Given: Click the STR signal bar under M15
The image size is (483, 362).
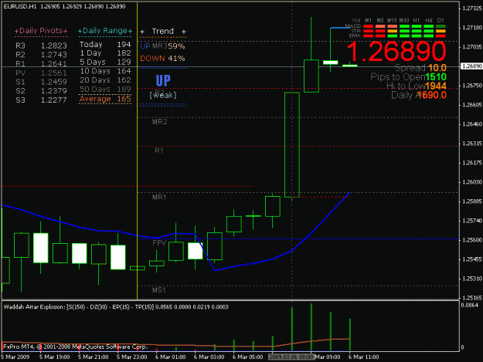Looking at the screenshot, I should [x=392, y=31].
